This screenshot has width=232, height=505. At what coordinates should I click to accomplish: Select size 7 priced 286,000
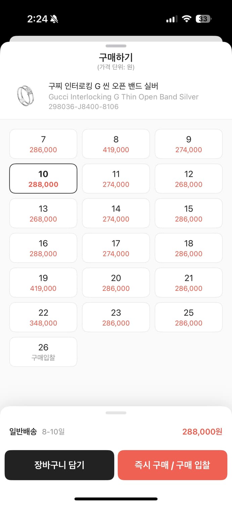tap(43, 144)
